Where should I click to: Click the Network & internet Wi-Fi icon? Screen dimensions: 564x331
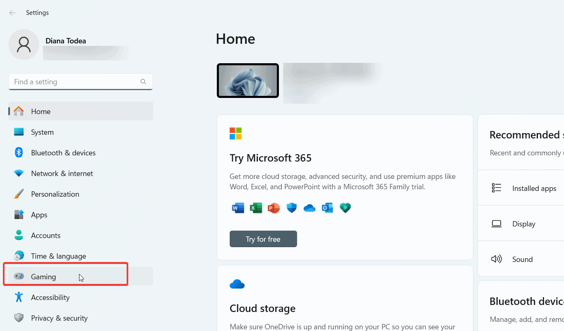click(x=19, y=174)
